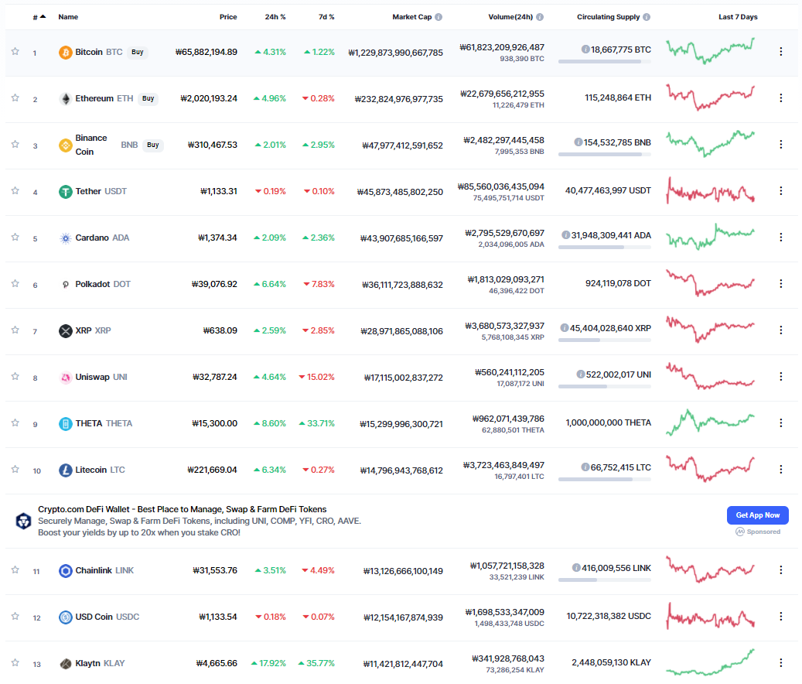Screen dimensions: 802x684
Task: Click the Klaytn logo icon
Action: pyautogui.click(x=66, y=664)
